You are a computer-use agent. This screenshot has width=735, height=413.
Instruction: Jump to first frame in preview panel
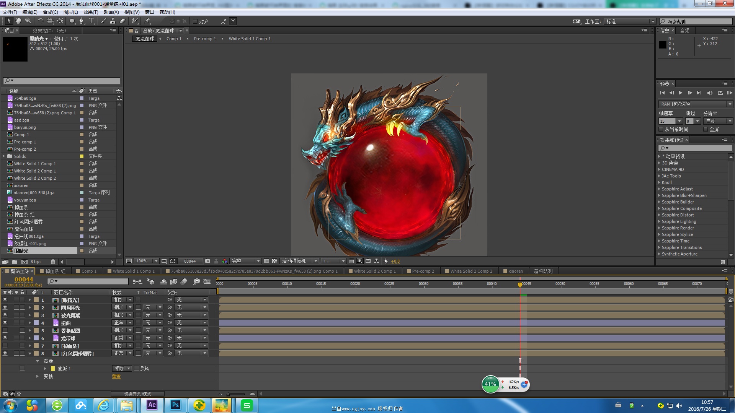tap(662, 93)
